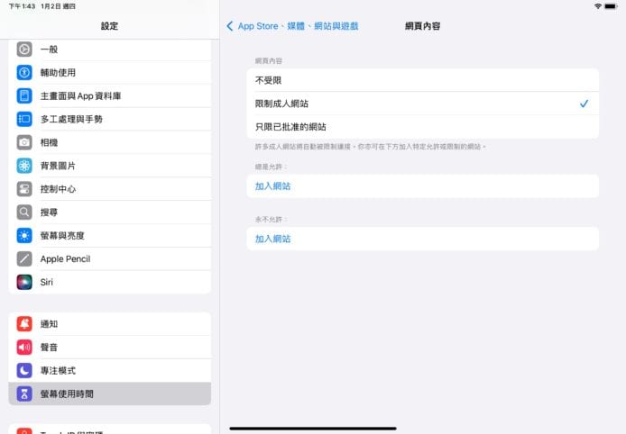Tap the Apple Pencil icon
626x434 pixels.
24,258
